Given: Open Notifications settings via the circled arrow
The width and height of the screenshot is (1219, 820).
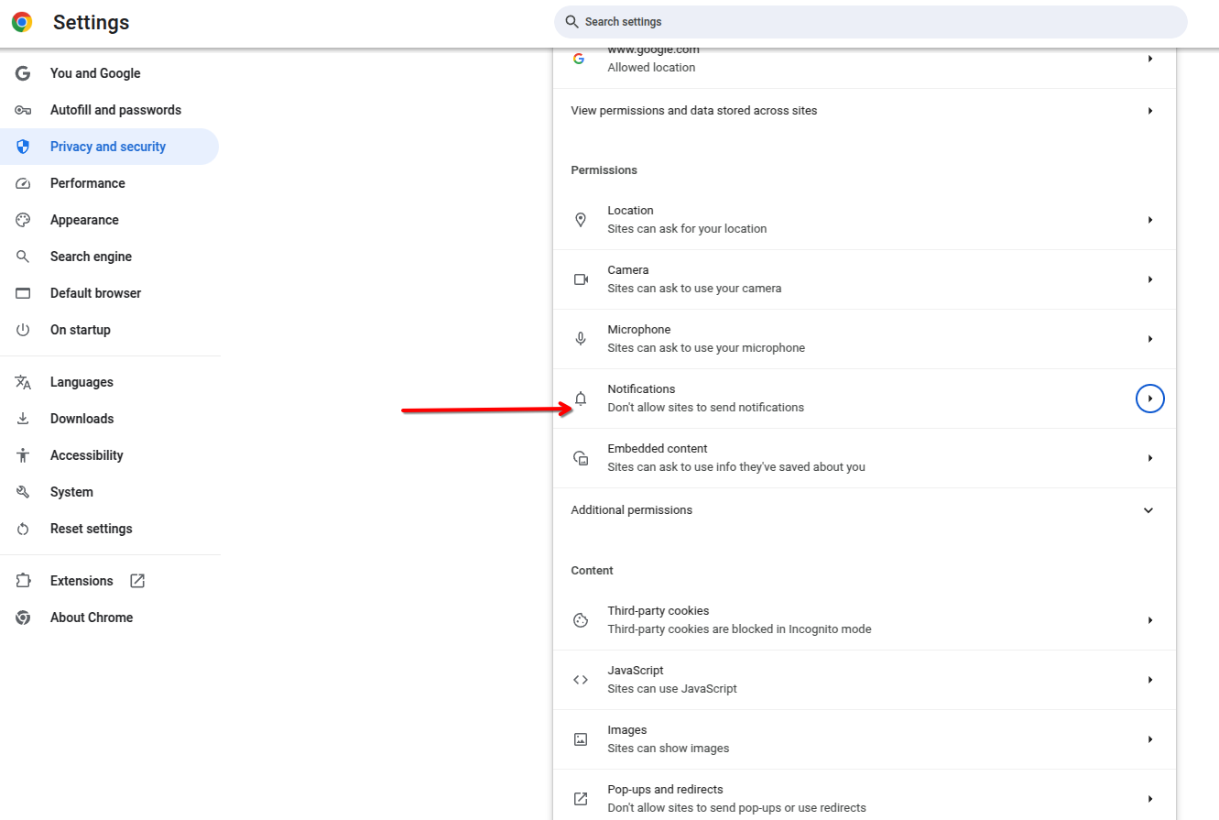Looking at the screenshot, I should [x=1149, y=398].
